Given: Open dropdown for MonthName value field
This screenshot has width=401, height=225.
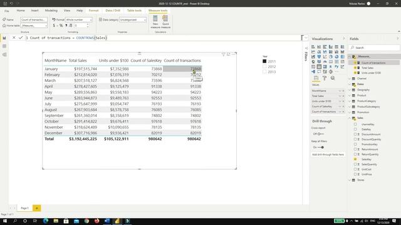Looking at the screenshot, I should (340, 91).
